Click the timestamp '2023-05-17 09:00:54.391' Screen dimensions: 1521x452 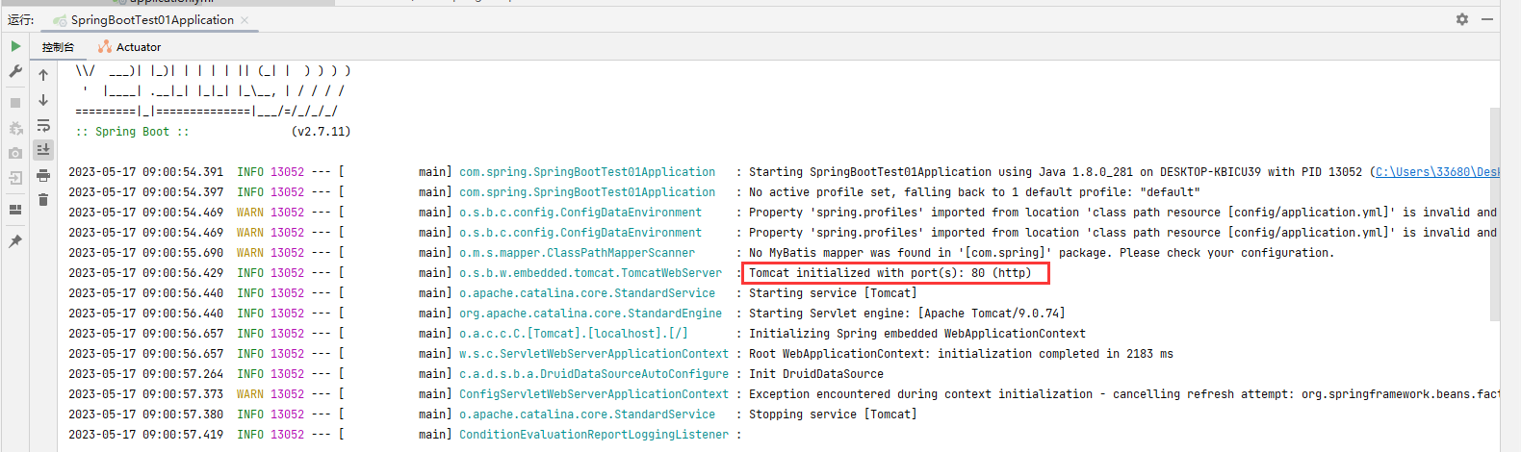click(145, 172)
